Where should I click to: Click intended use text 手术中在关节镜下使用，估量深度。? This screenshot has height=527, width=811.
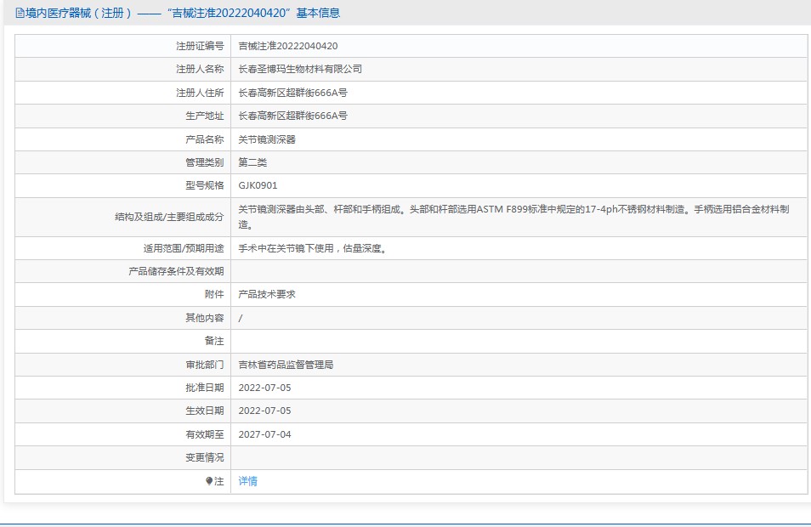pos(313,248)
